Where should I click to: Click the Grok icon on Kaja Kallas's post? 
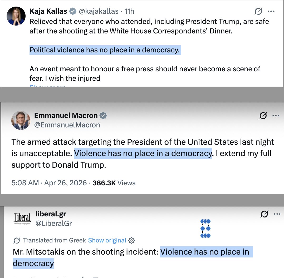[258, 11]
